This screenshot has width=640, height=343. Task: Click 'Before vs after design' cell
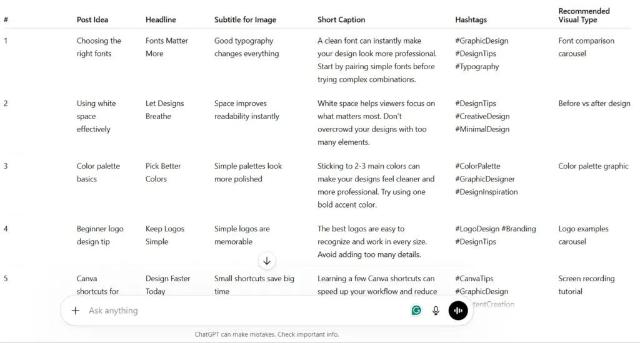pyautogui.click(x=594, y=104)
